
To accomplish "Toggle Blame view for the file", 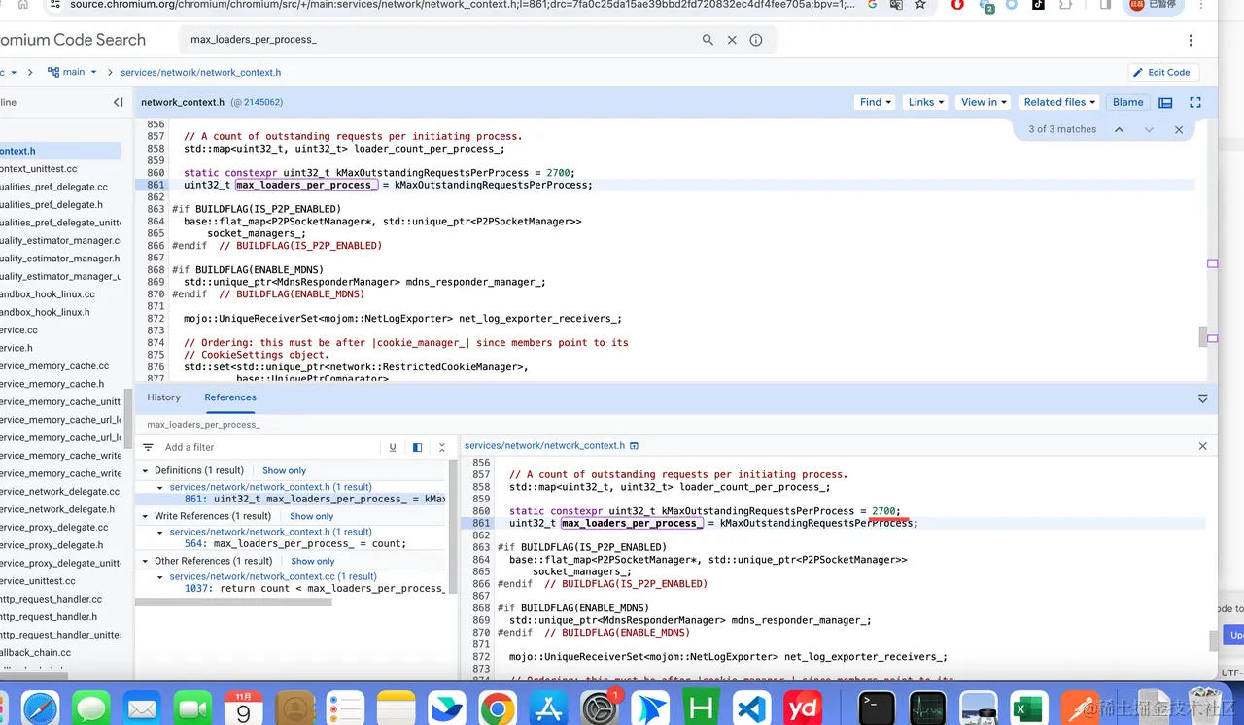I will point(1127,102).
